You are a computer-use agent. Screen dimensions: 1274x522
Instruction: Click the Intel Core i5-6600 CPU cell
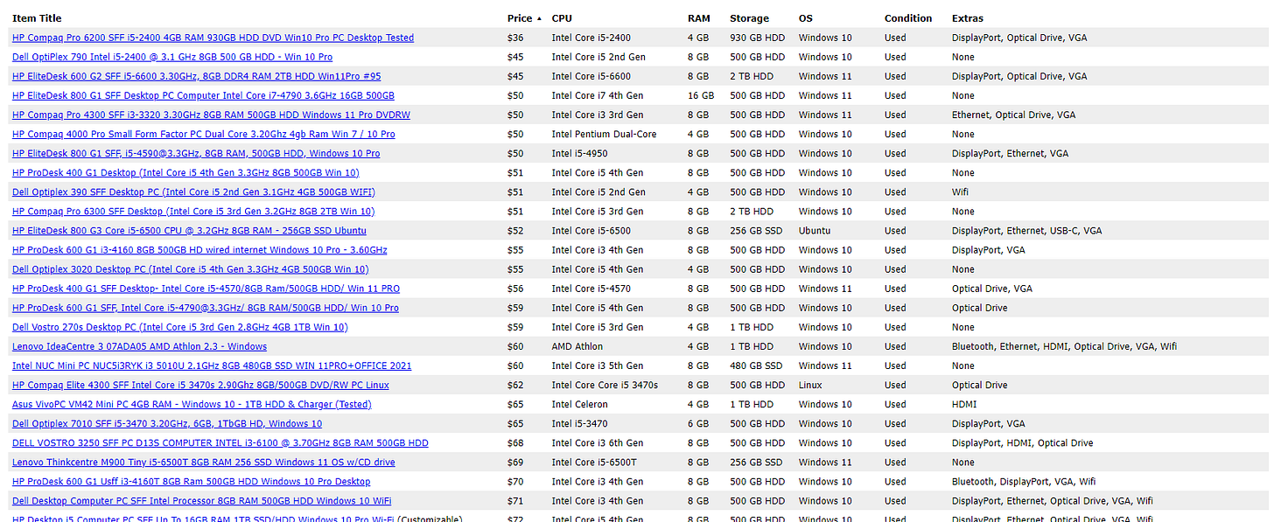pyautogui.click(x=591, y=76)
